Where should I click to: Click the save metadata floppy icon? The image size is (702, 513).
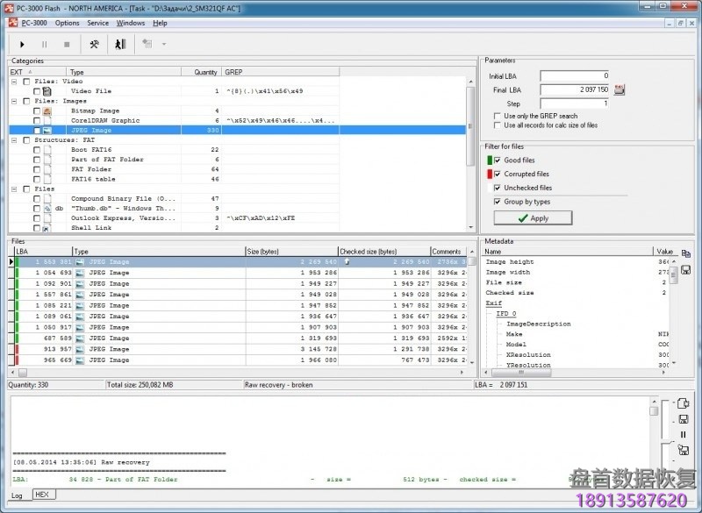pos(685,269)
